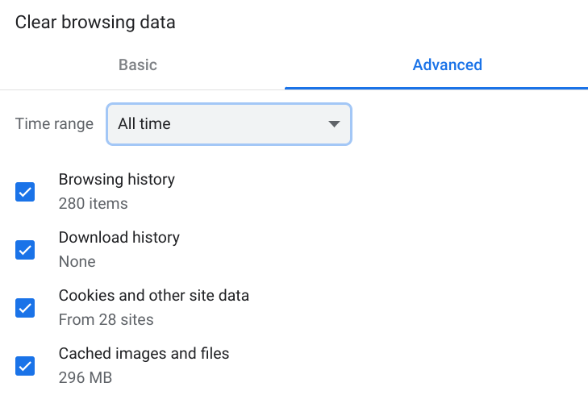Open the Time range dropdown
Screen dimensions: 588x395
229,124
